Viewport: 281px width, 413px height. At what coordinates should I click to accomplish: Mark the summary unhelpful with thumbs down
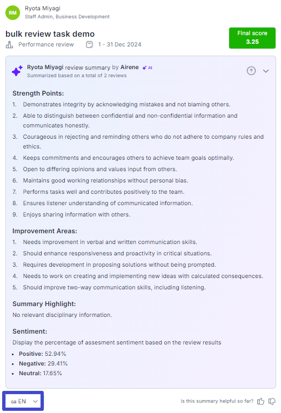[x=272, y=401]
